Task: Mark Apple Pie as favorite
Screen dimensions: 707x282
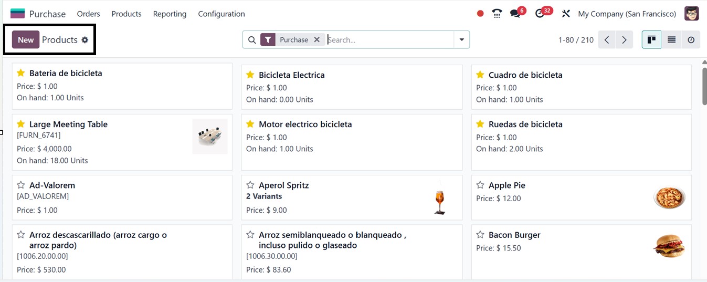Action: point(480,185)
